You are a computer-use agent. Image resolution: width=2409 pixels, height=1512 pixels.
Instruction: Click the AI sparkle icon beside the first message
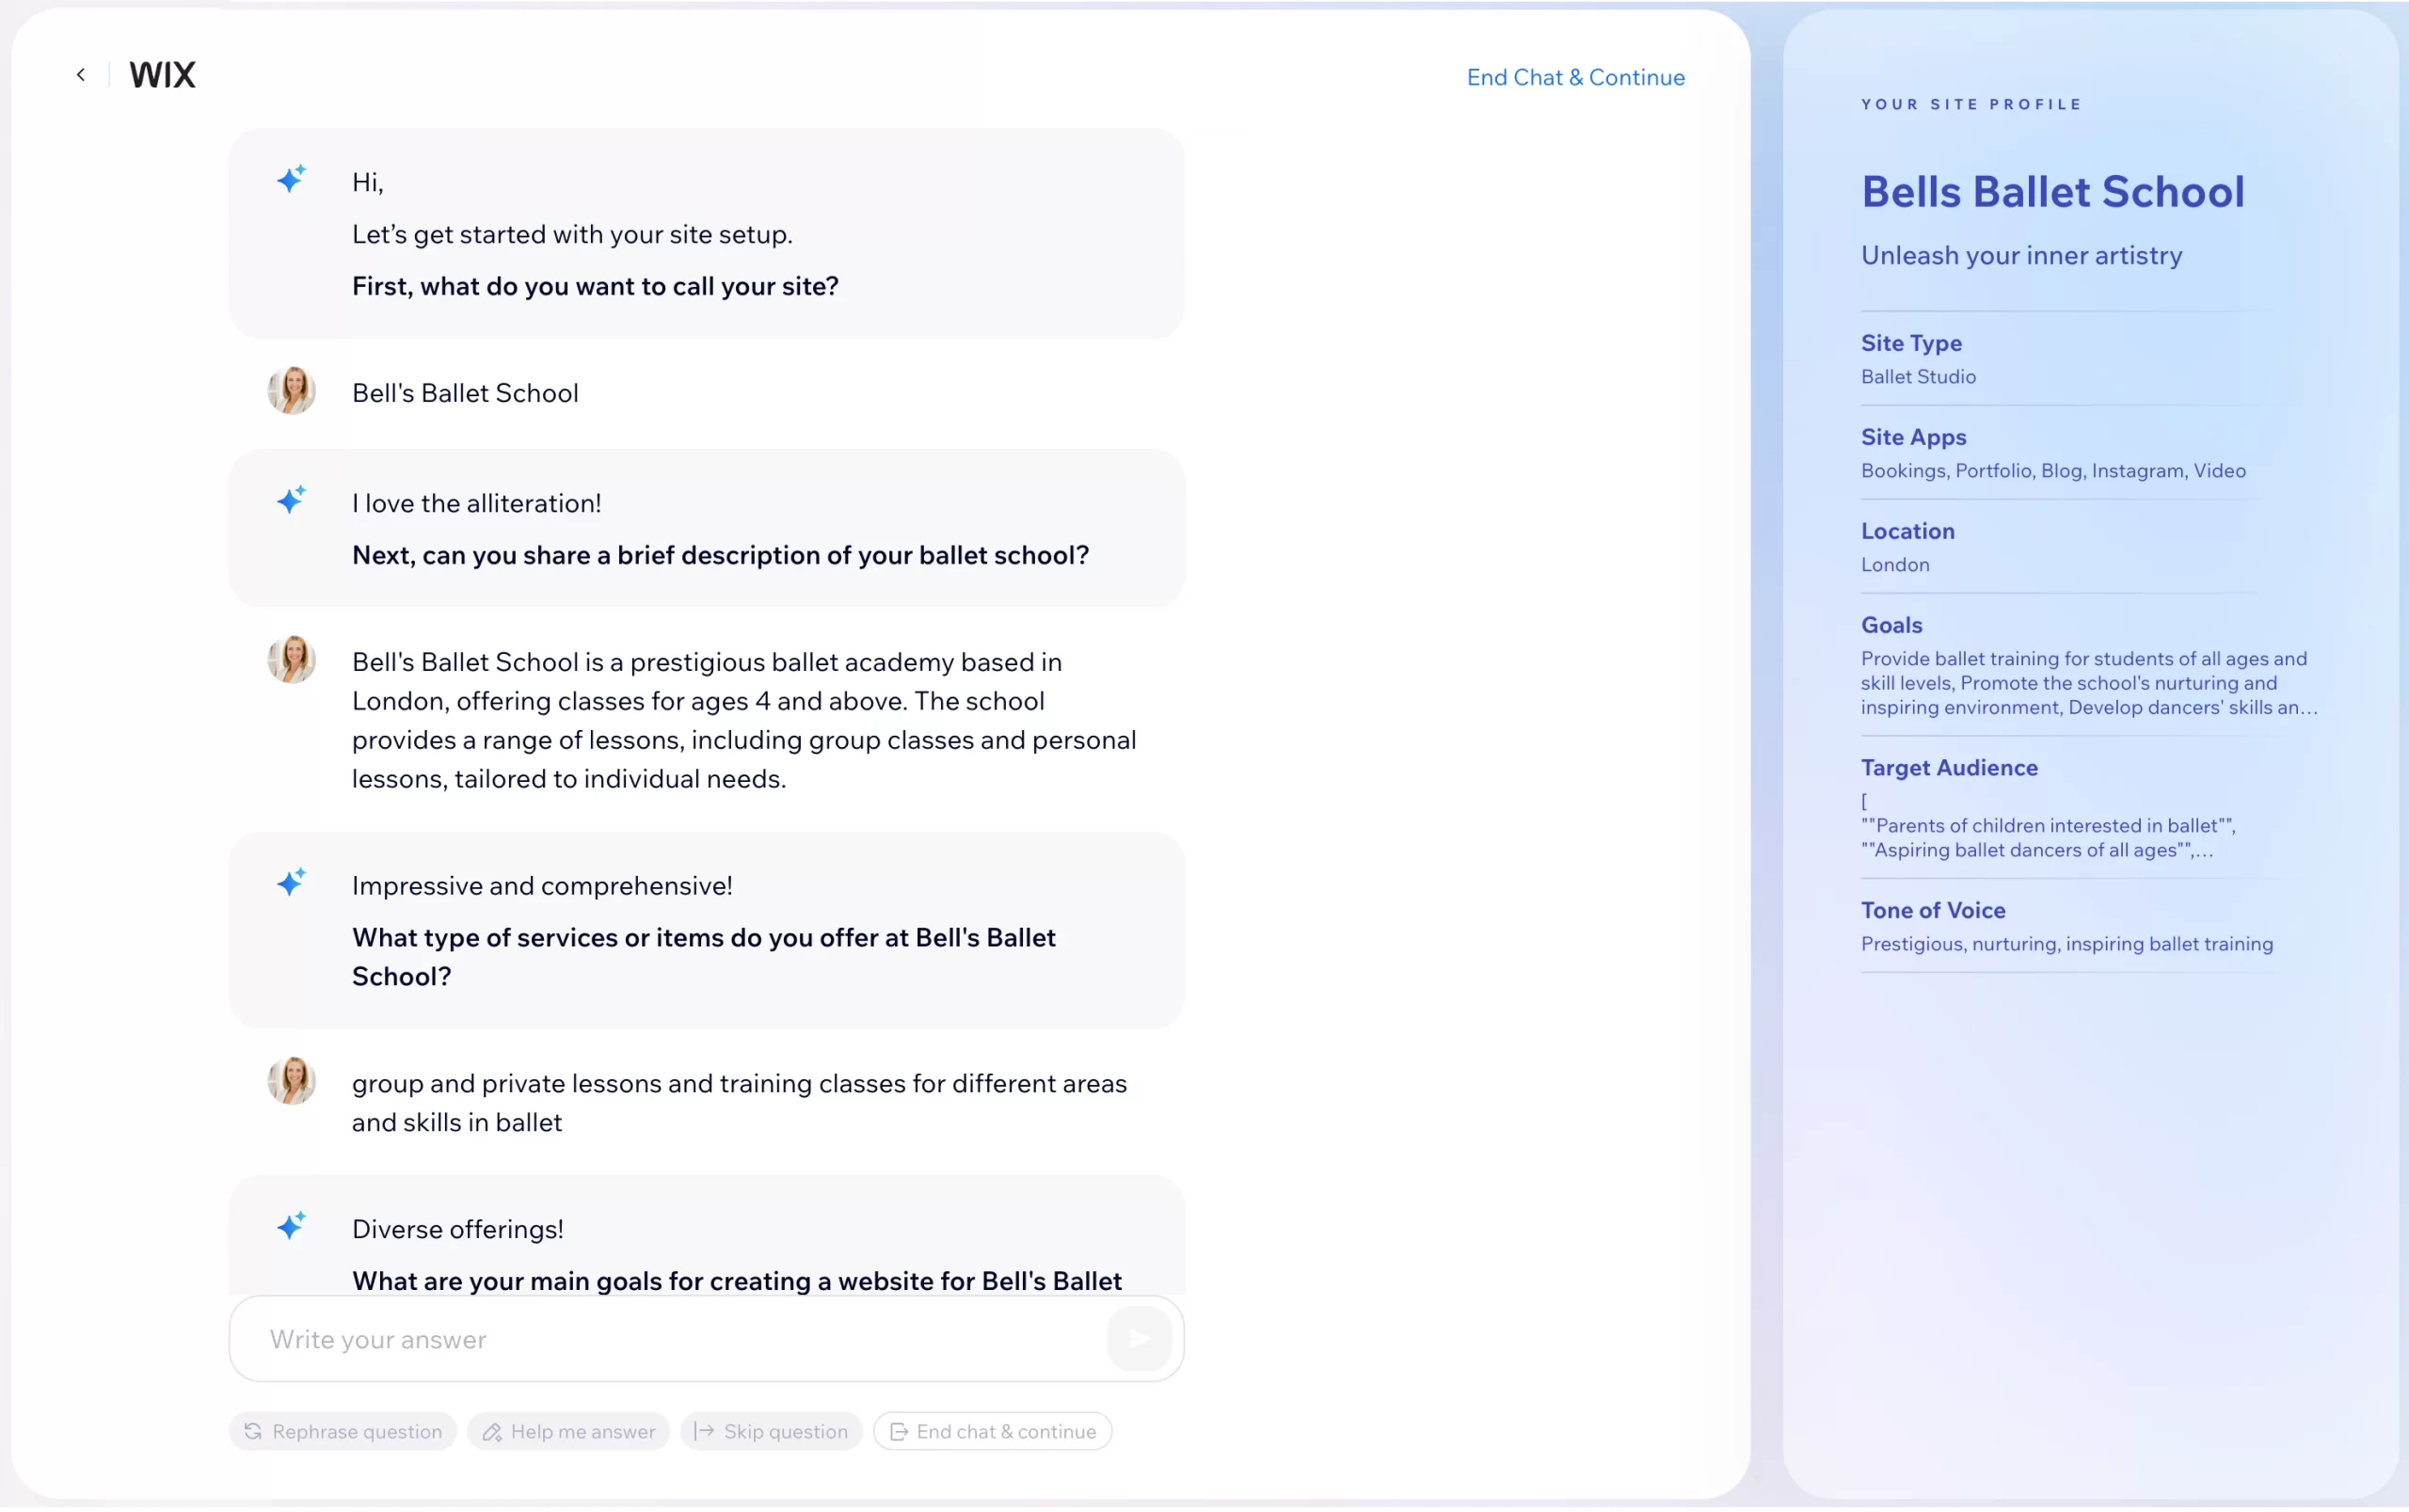[x=290, y=179]
